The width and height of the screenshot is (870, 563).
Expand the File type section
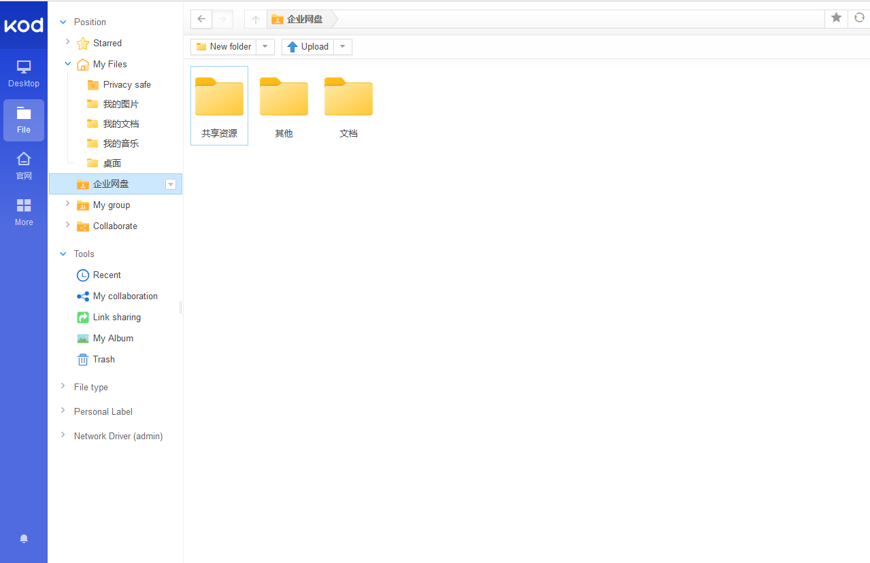coord(63,387)
